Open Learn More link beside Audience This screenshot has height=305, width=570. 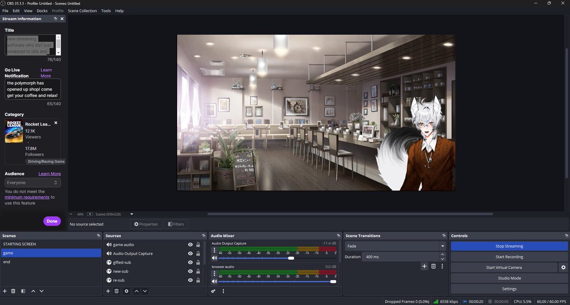point(49,174)
